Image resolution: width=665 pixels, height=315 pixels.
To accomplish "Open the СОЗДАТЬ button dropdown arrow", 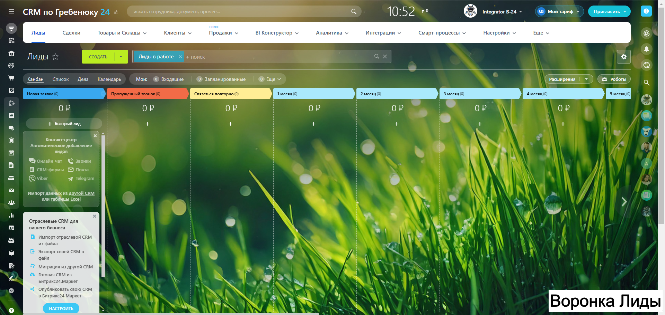I will pyautogui.click(x=121, y=57).
